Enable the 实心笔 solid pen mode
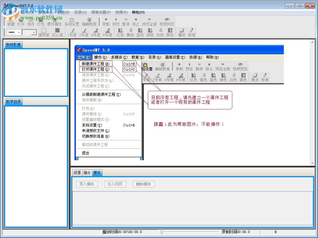Image resolution: width=318 pixels, height=238 pixels. tap(57, 32)
